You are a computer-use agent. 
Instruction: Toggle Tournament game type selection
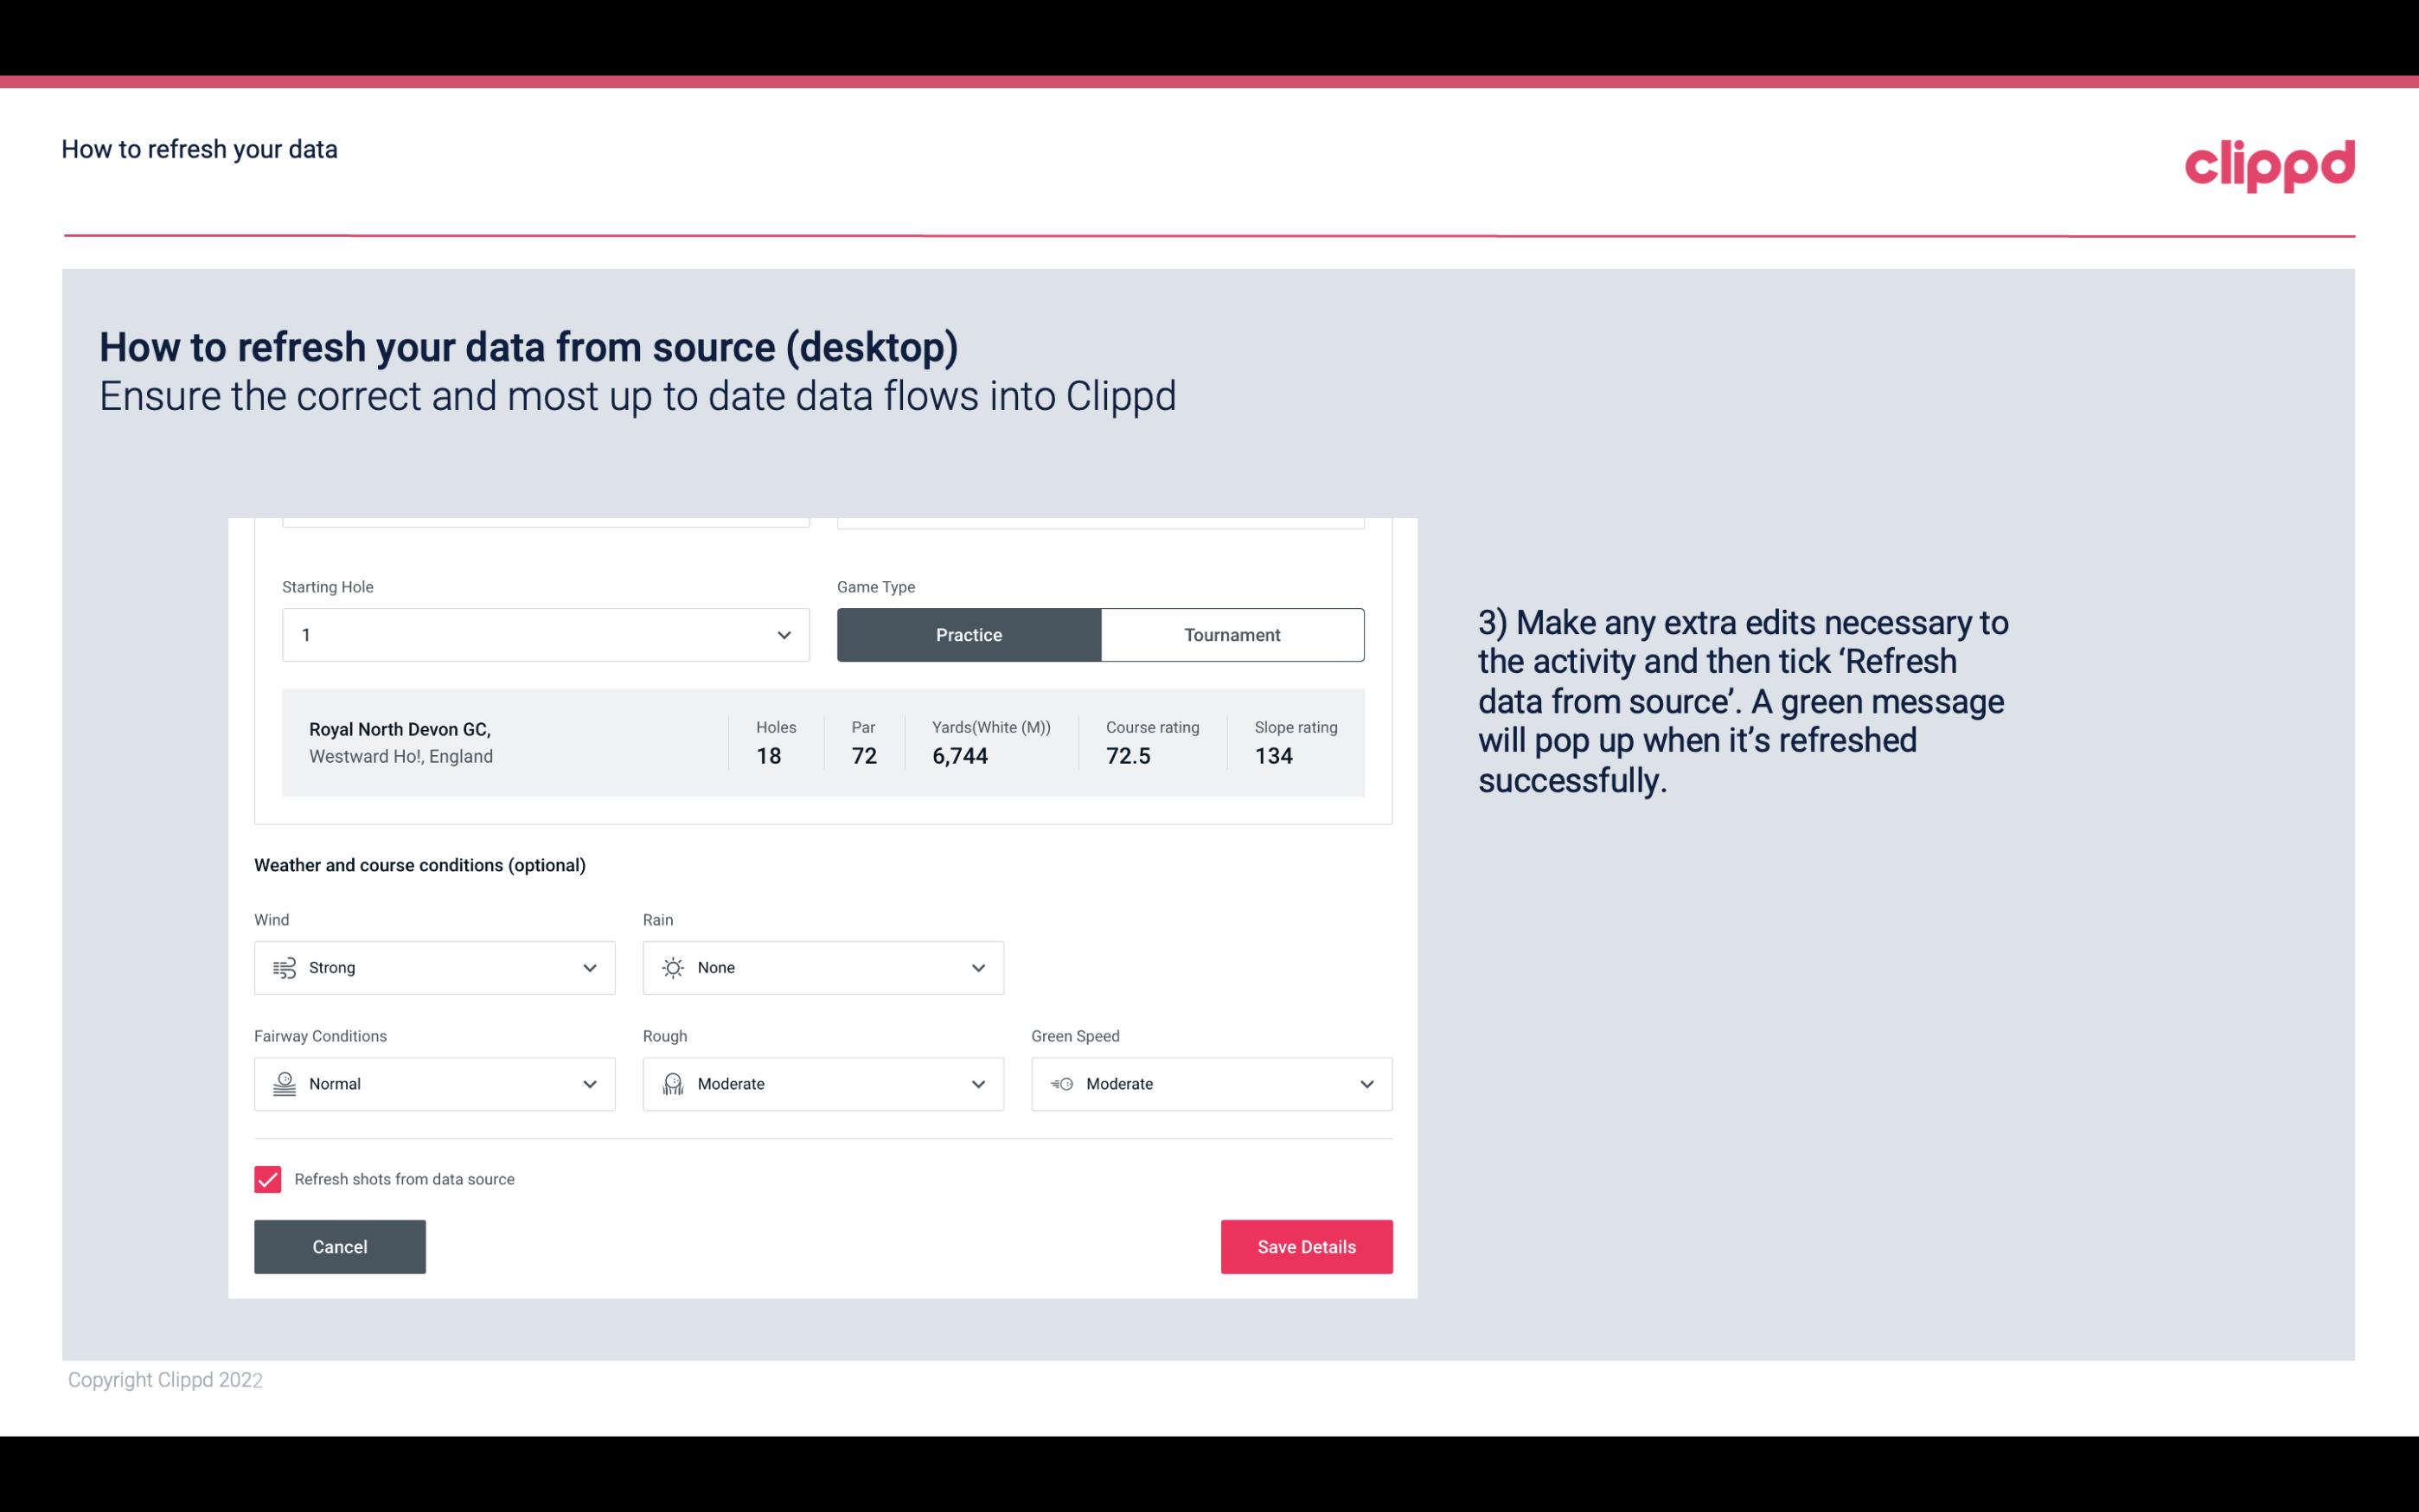coord(1232,634)
